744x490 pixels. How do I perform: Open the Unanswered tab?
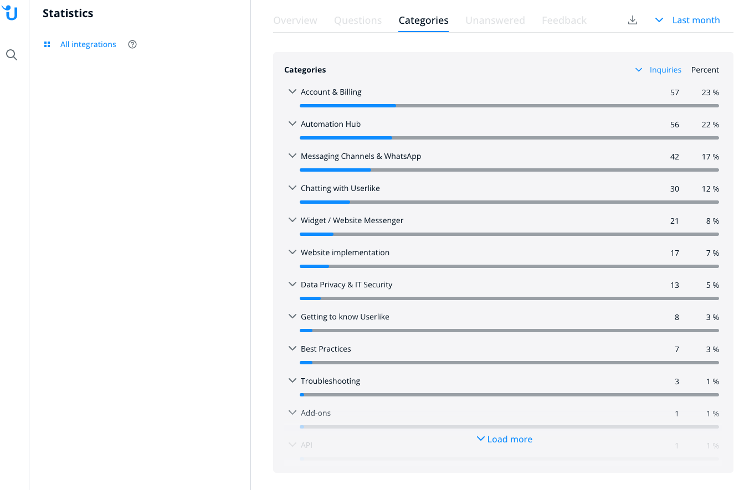495,20
